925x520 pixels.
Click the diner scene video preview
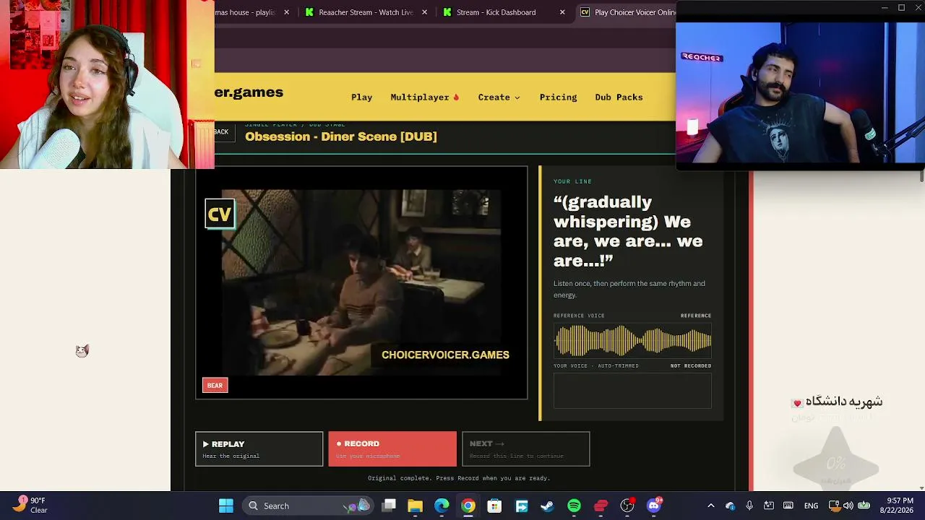[361, 283]
